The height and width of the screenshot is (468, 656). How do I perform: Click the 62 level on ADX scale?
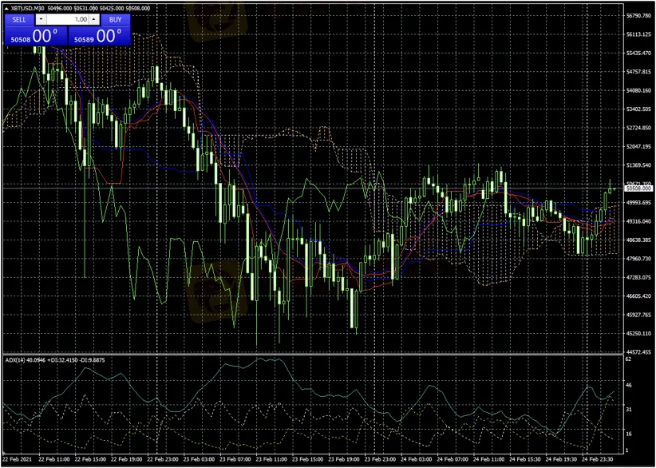628,361
